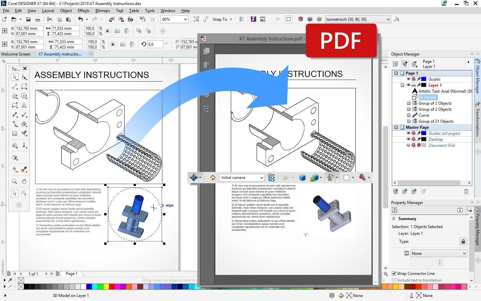The height and width of the screenshot is (301, 481).
Task: Toggle visibility eye of Layer 1
Action: pyautogui.click(x=408, y=85)
